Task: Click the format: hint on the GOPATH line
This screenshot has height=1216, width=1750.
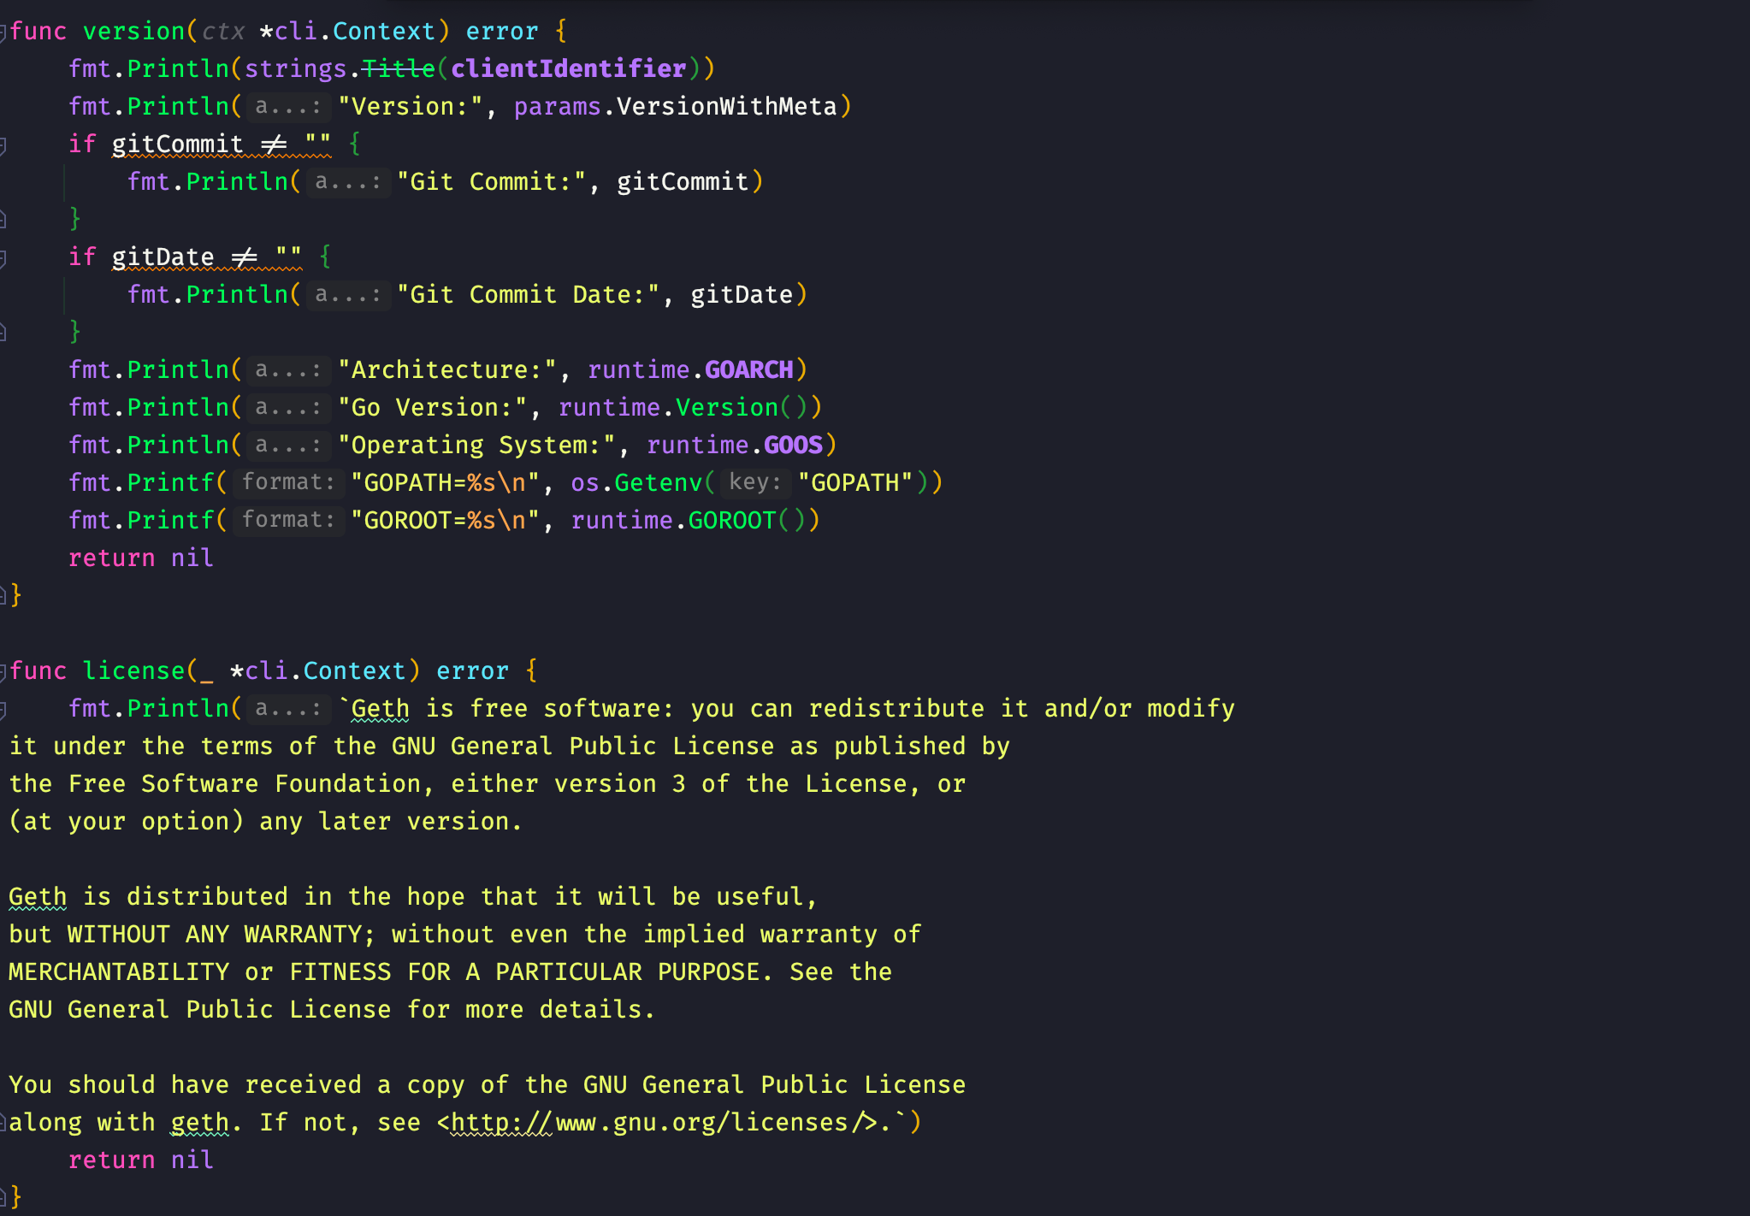Action: (288, 483)
